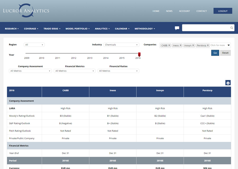This screenshot has height=169, width=238.
Task: Click the Company Assessment section header row
Action: click(119, 101)
